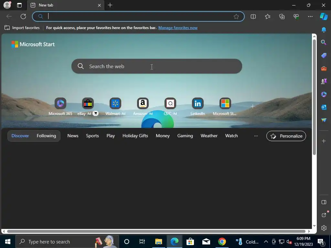Open the LinkedIn quick link tile
Screen dimensions: 331x248
click(x=198, y=107)
